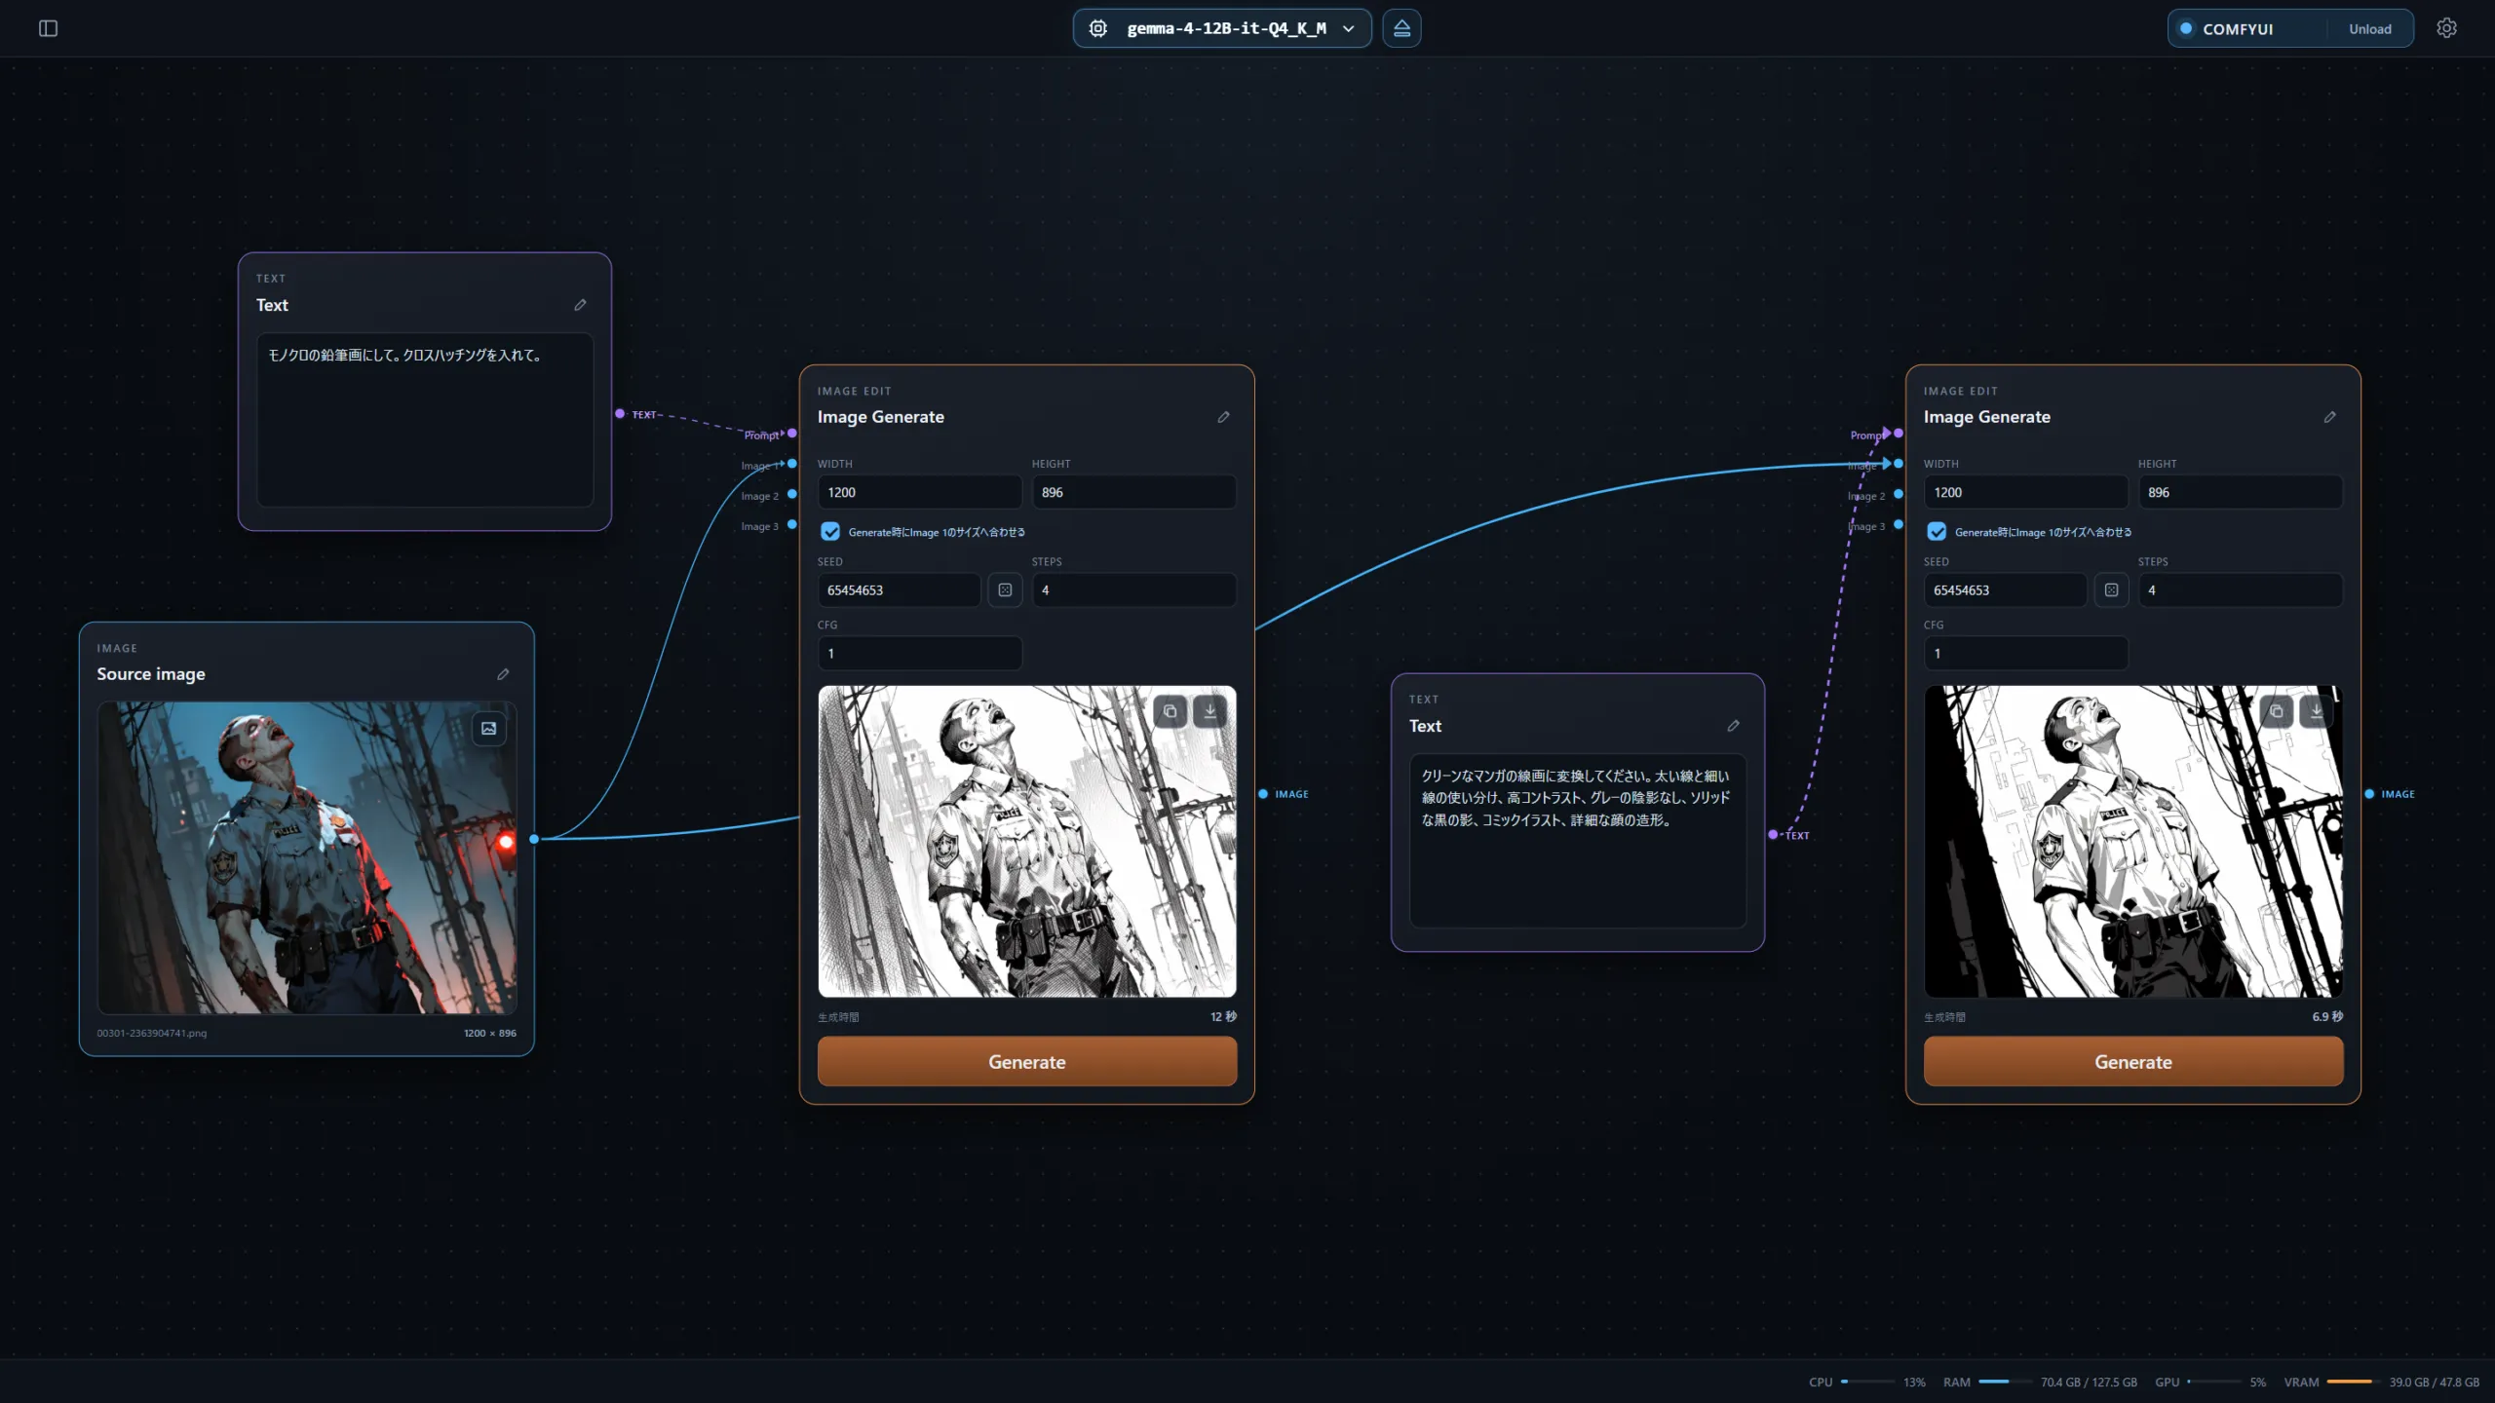2495x1403 pixels.
Task: Click the Prompt input port of first Image Generate
Action: pos(792,434)
